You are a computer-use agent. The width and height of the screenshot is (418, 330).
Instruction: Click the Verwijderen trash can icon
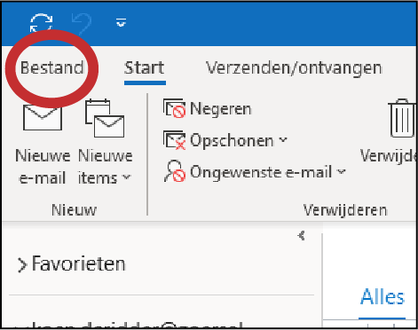[402, 118]
